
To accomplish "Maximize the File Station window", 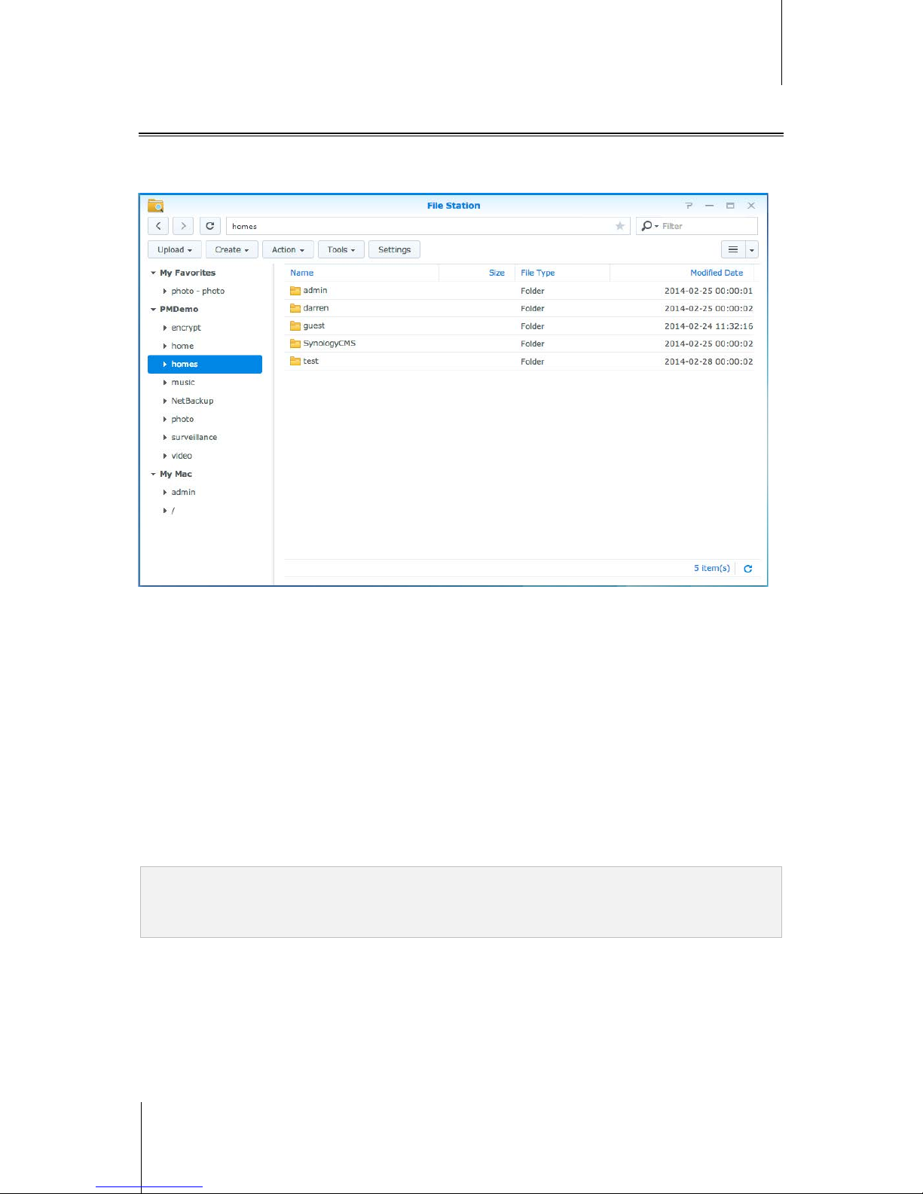I will (730, 206).
